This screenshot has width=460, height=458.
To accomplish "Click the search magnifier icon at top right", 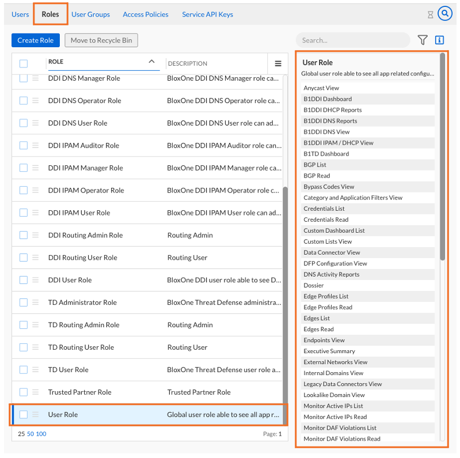I will coord(444,14).
